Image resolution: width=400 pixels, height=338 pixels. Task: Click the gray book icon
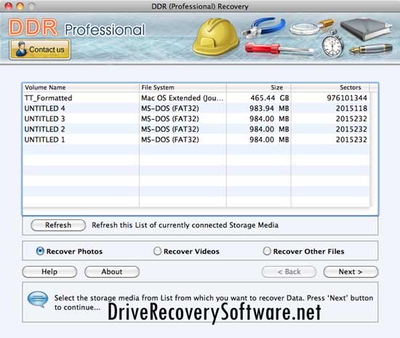coord(366,29)
